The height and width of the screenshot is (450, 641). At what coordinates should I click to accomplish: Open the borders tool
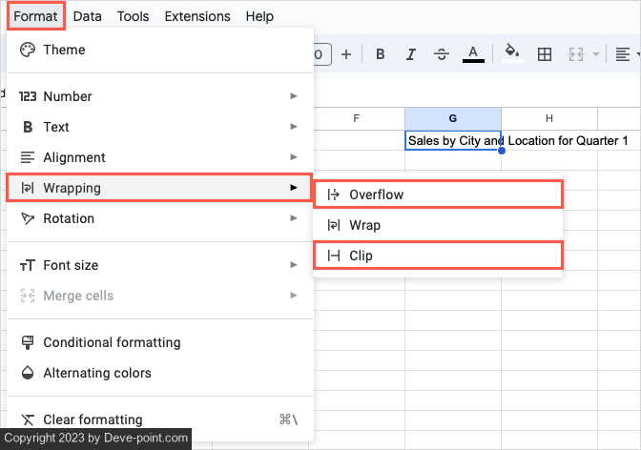tap(545, 54)
